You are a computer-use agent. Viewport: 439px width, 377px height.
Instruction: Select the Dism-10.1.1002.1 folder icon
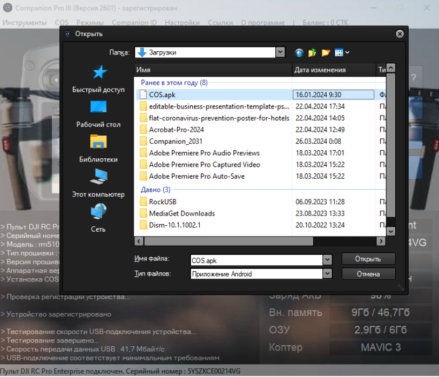point(143,225)
